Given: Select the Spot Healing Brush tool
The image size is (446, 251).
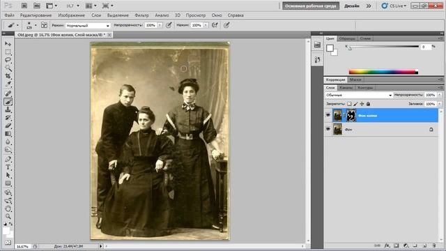Looking at the screenshot, I should pos(8,93).
